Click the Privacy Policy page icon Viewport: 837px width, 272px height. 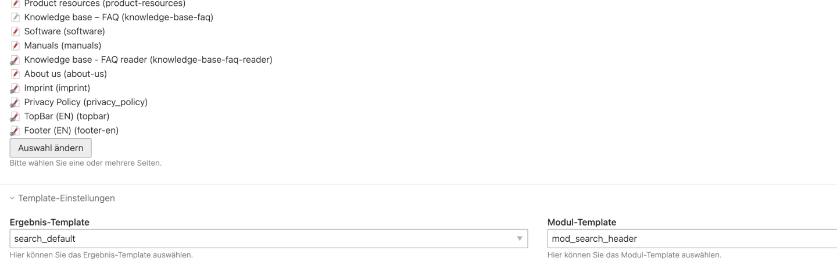(x=15, y=102)
